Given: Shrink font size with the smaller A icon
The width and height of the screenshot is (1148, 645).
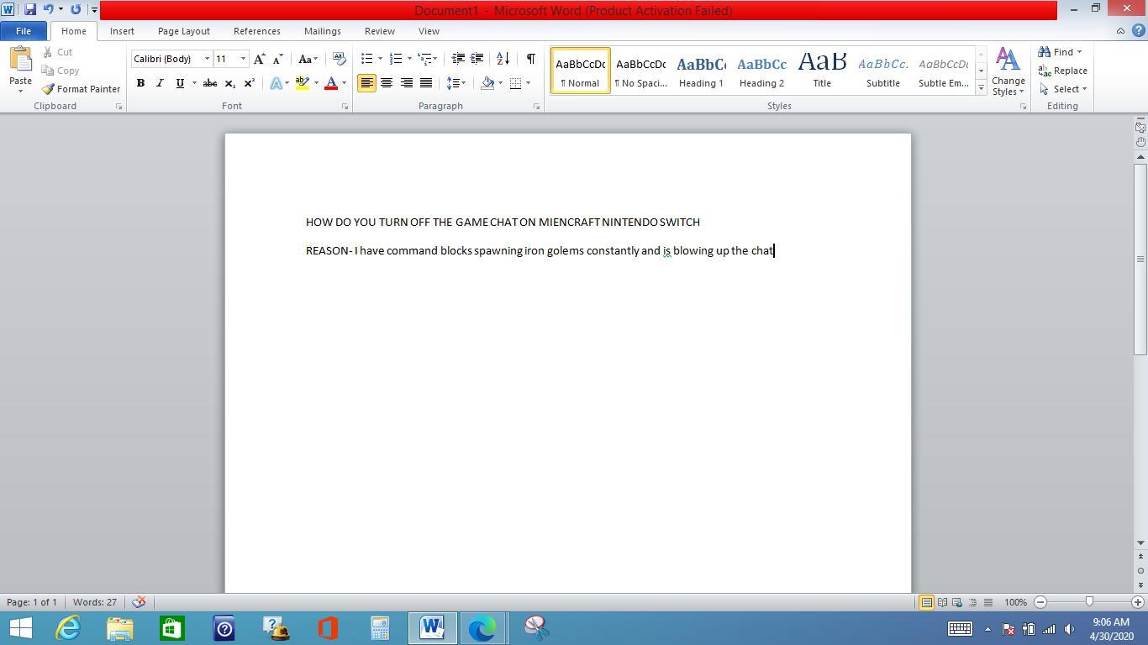Looking at the screenshot, I should (277, 59).
